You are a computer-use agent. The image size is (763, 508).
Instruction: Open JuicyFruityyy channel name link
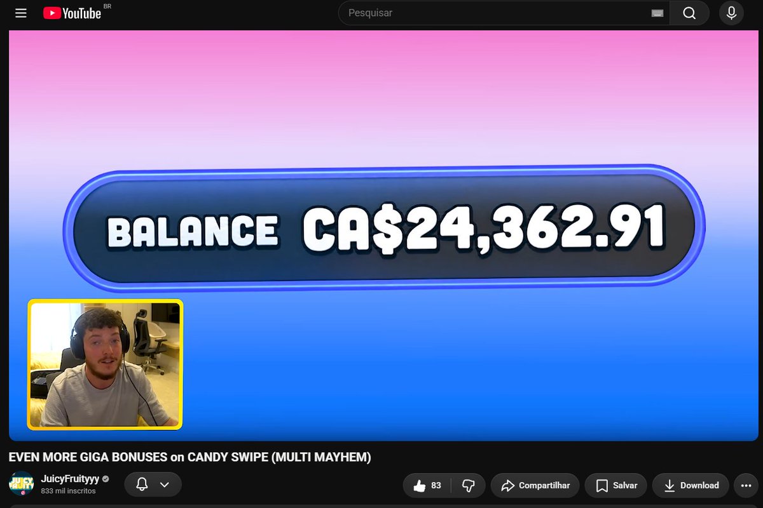pyautogui.click(x=70, y=479)
